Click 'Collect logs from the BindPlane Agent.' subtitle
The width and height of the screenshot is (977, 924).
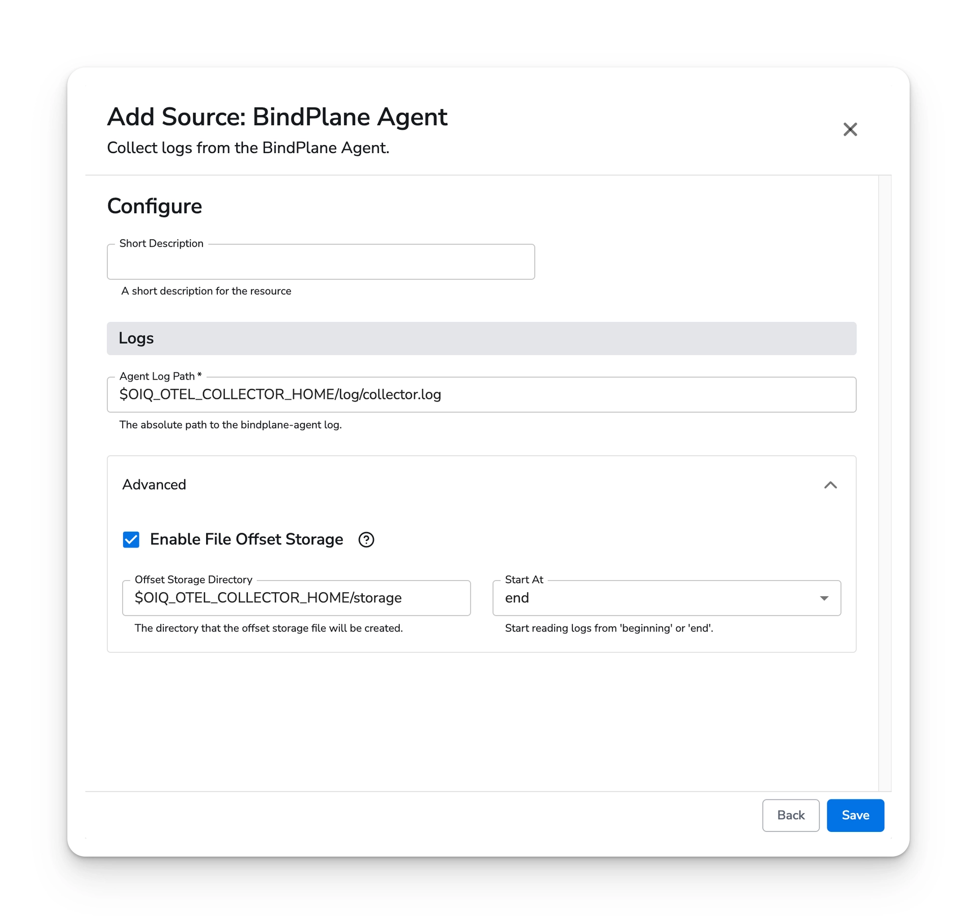pyautogui.click(x=248, y=148)
